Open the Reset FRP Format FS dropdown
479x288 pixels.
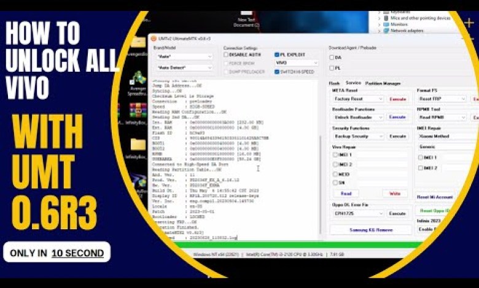coord(442,99)
